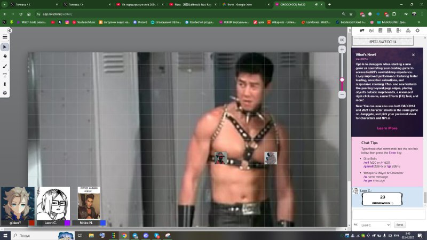The height and width of the screenshot is (240, 427).
Task: Focus the chat message input box
Action: pyautogui.click(x=389, y=214)
